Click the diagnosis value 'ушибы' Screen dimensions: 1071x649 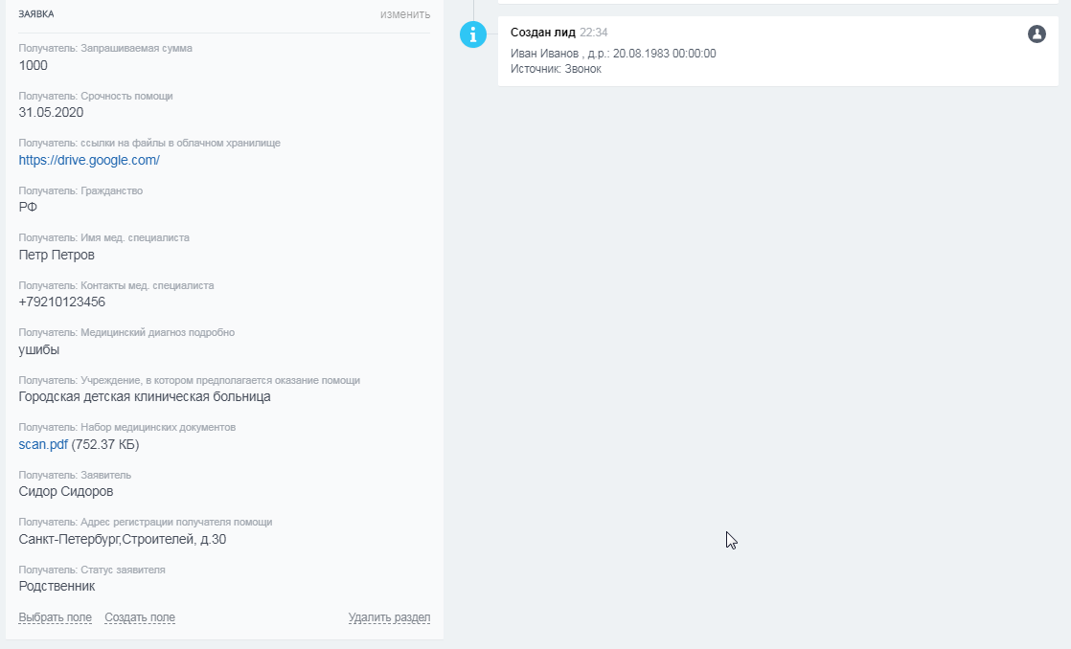[x=39, y=349]
